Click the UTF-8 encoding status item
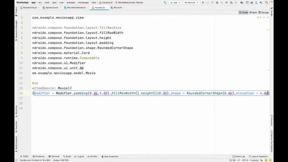This screenshot has height=162, width=288. (245, 160)
